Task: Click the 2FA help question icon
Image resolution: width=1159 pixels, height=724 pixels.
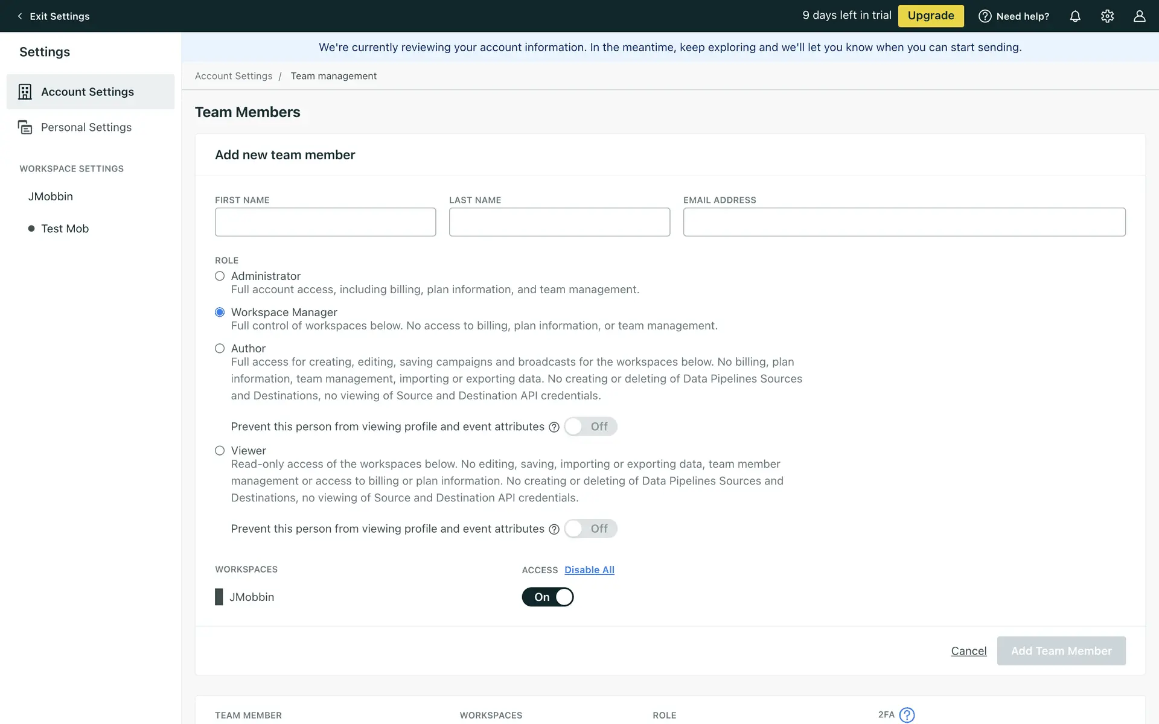Action: tap(907, 715)
